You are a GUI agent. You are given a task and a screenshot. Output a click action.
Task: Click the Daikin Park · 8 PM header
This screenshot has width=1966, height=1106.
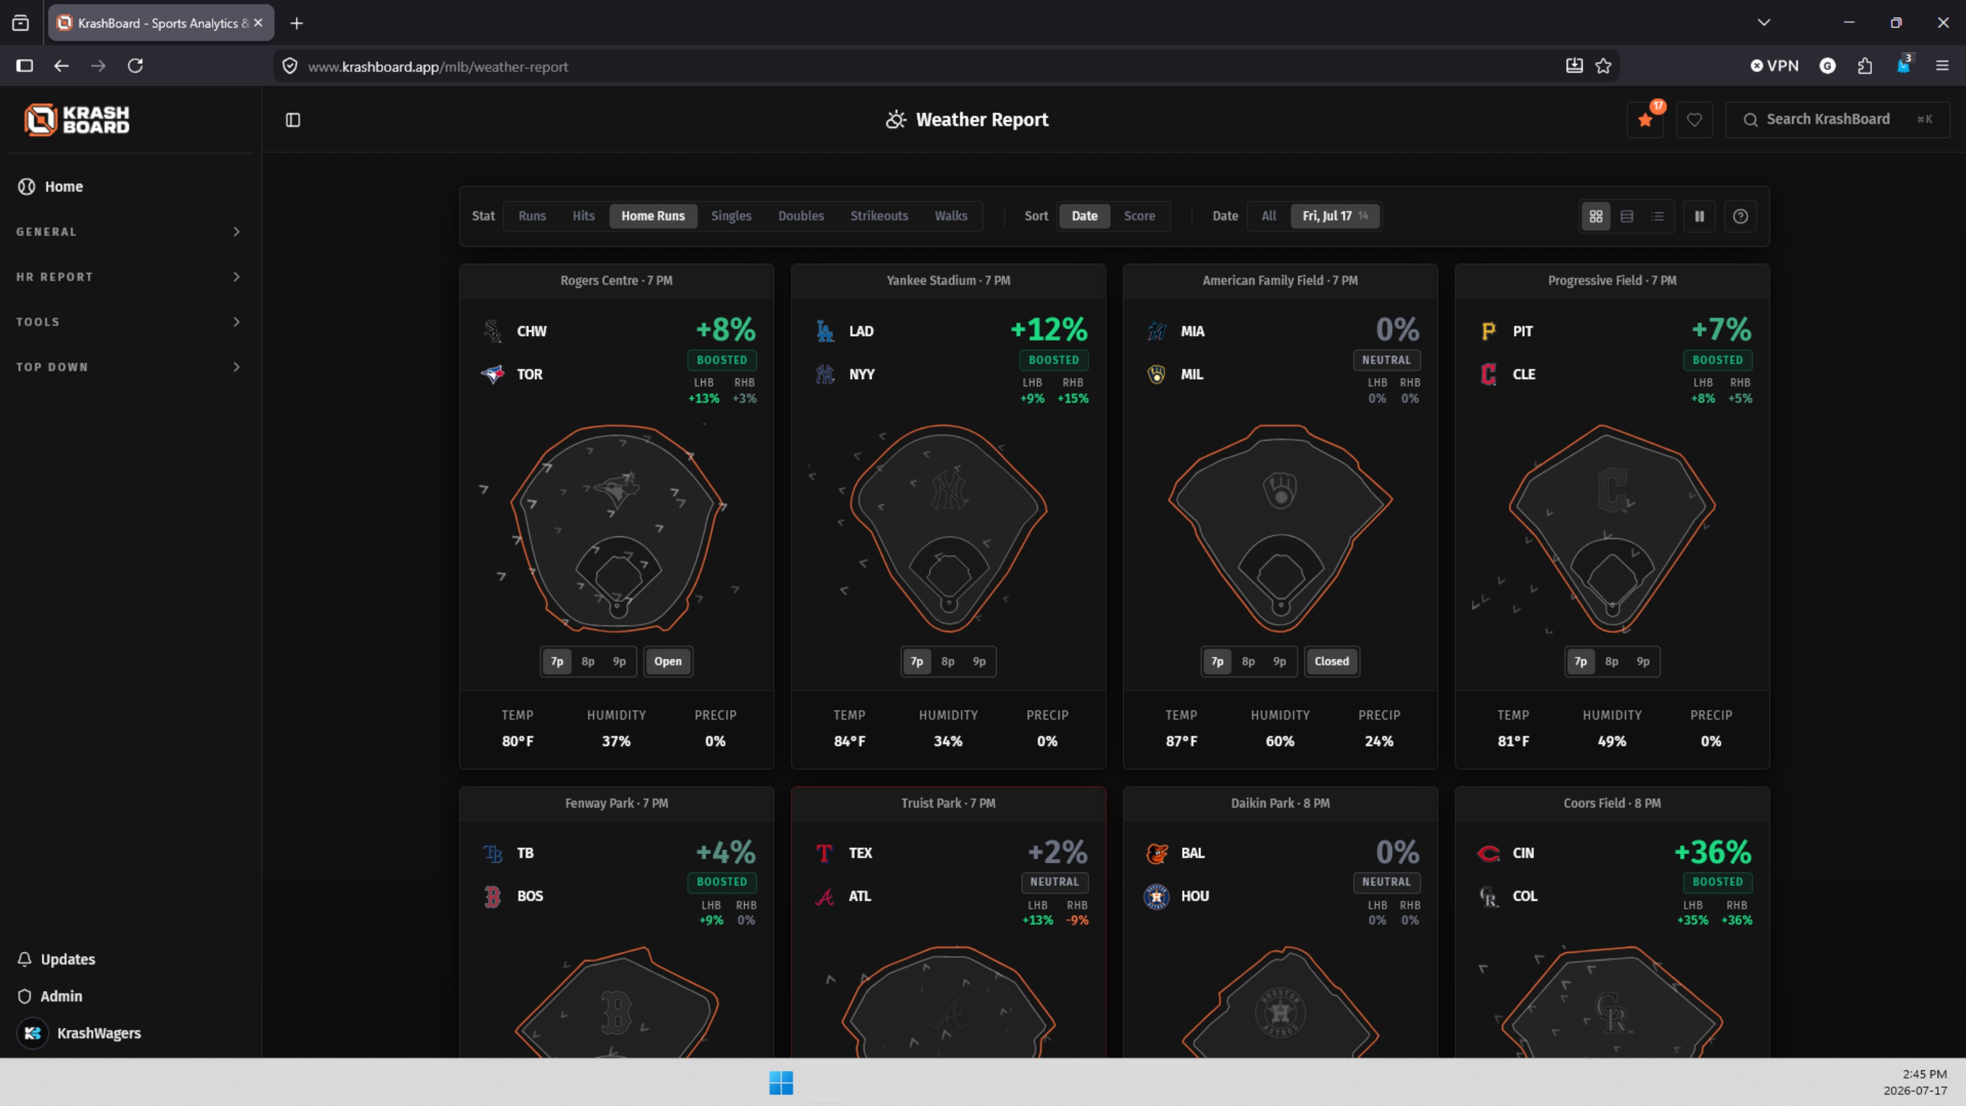[1280, 804]
